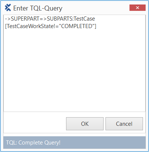The width and height of the screenshot is (149, 152).
Task: Confirm the query with OK
Action: [85, 124]
